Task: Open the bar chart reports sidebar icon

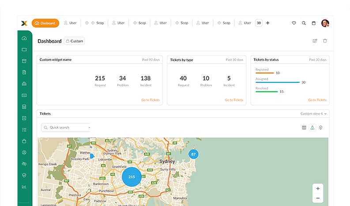Action: click(24, 187)
